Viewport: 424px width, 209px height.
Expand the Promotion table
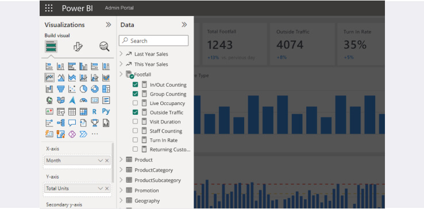121,191
